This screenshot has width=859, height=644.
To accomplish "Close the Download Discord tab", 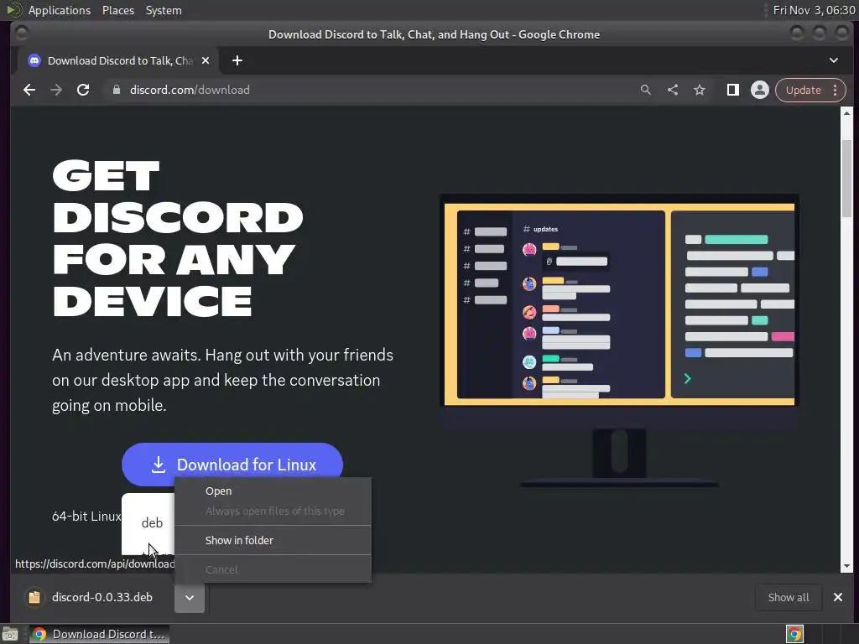I will [206, 60].
